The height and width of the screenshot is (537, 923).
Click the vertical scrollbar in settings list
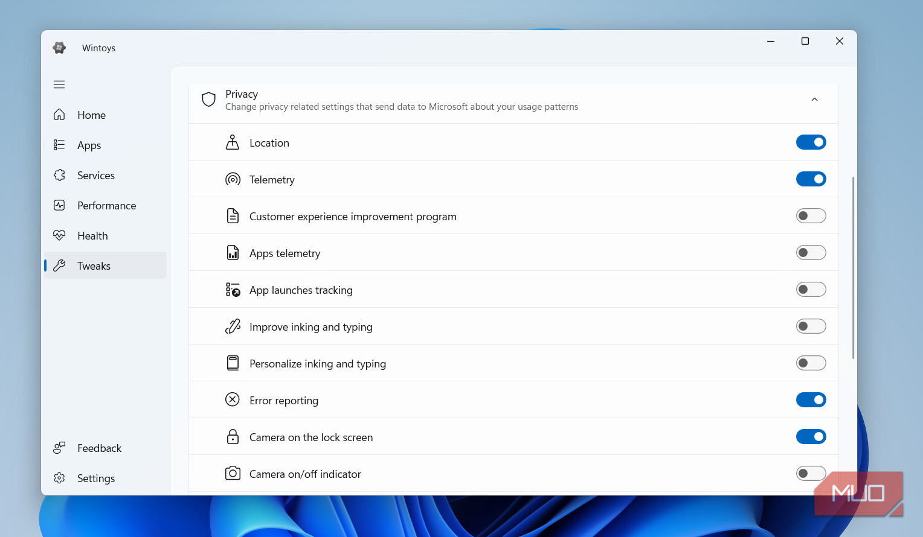[853, 268]
